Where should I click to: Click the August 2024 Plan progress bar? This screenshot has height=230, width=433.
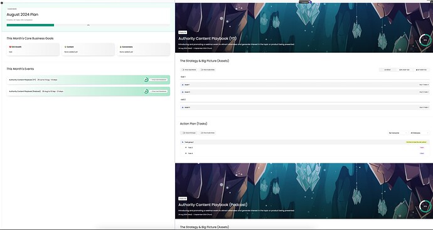(88, 25)
